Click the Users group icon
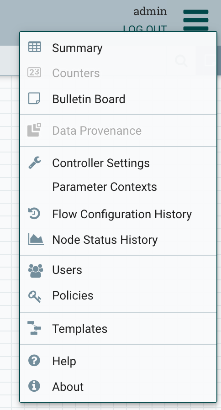The height and width of the screenshot is (410, 221). tap(36, 271)
